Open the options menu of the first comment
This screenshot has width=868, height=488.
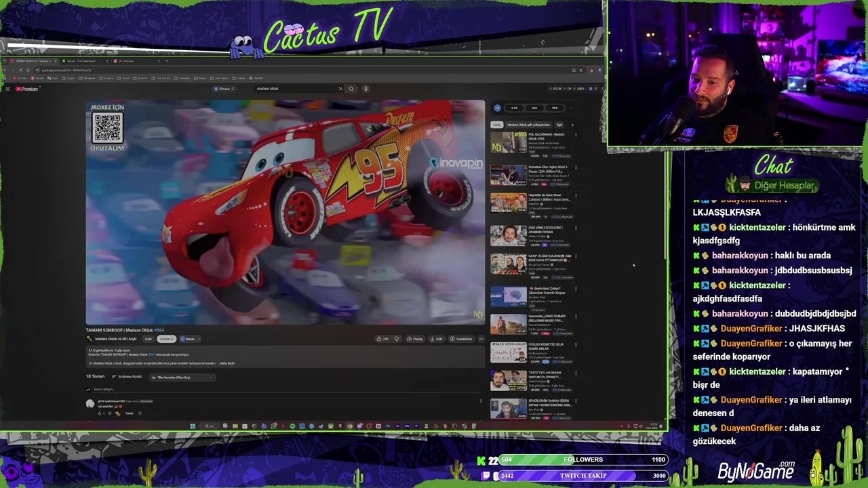point(480,401)
